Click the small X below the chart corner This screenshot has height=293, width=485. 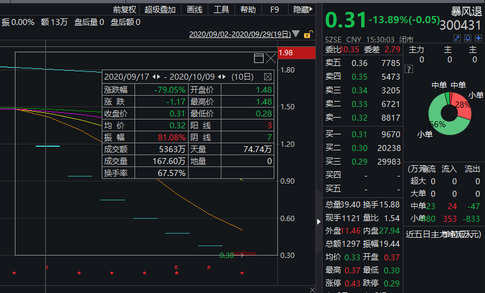pos(312,289)
